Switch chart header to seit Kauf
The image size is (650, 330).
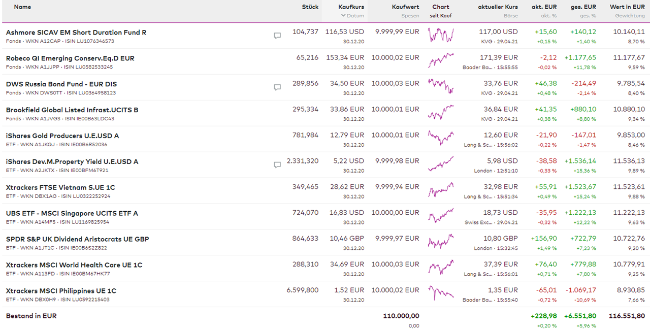pyautogui.click(x=441, y=16)
